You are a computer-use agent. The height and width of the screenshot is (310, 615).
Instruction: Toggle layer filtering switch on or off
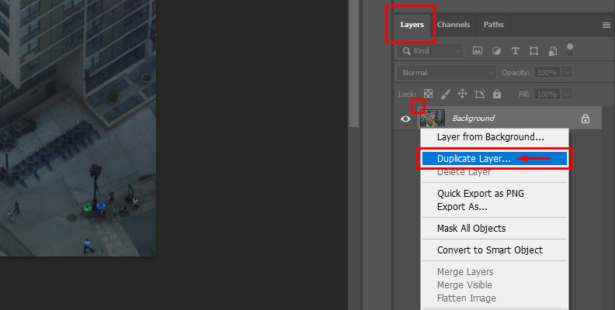coord(570,50)
